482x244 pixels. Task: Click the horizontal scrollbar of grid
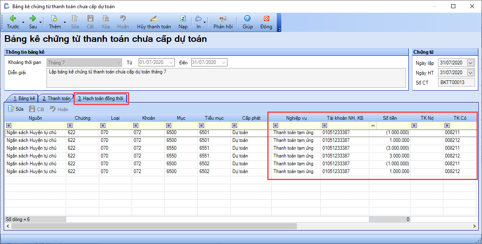[x=154, y=226]
